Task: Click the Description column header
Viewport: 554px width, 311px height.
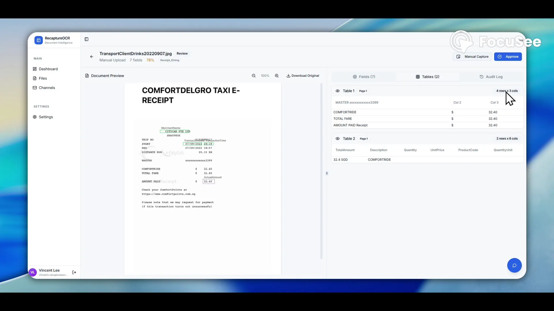Action: (378, 150)
